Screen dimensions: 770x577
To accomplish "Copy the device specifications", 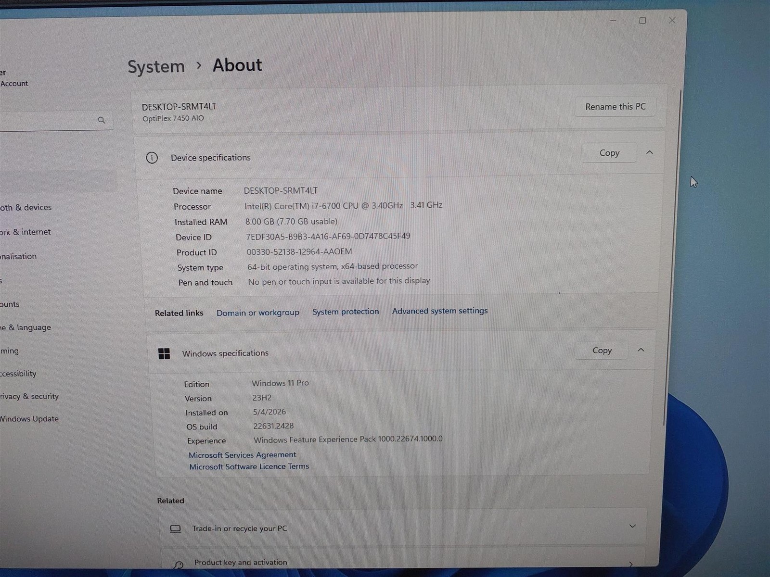I will (x=609, y=153).
